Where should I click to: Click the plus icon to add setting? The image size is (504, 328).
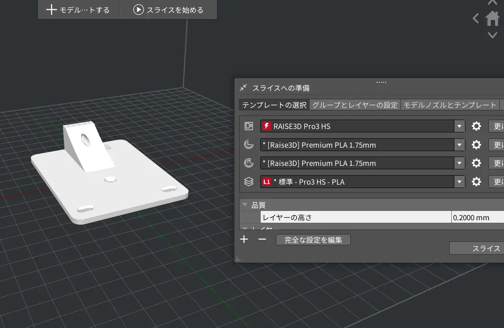pos(244,240)
